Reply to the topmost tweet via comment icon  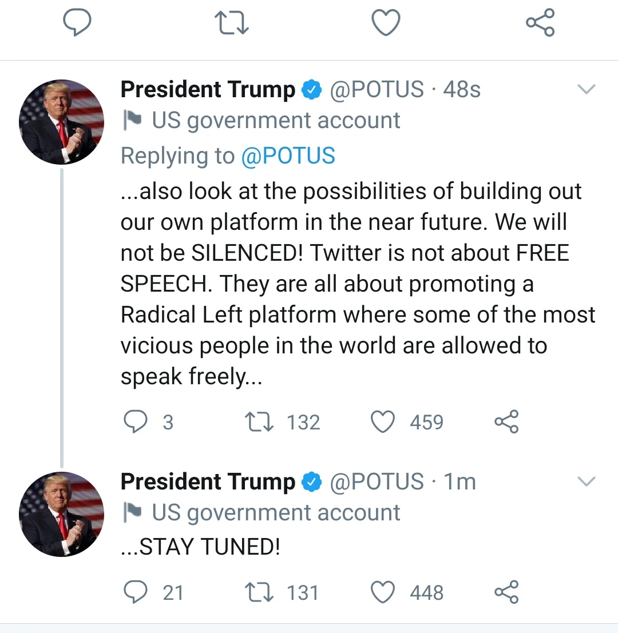pyautogui.click(x=77, y=23)
